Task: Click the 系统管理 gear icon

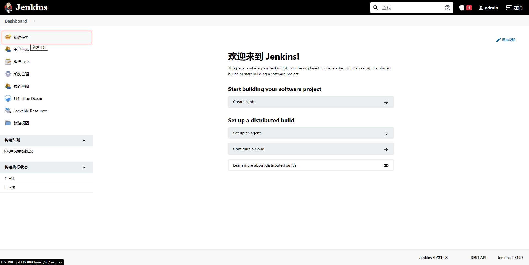Action: (8, 74)
